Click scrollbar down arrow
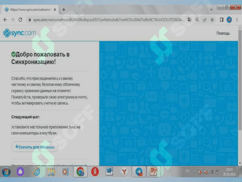242x182 pixels. [x=240, y=163]
